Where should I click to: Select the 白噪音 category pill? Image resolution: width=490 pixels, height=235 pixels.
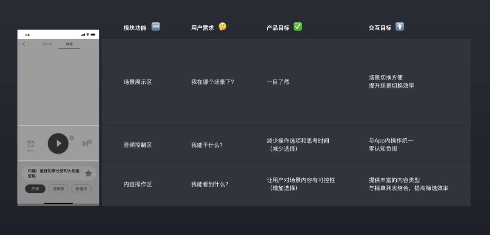[x=59, y=189]
